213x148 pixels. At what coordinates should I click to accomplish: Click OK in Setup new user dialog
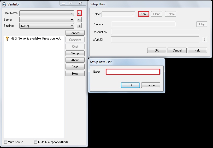131,85
